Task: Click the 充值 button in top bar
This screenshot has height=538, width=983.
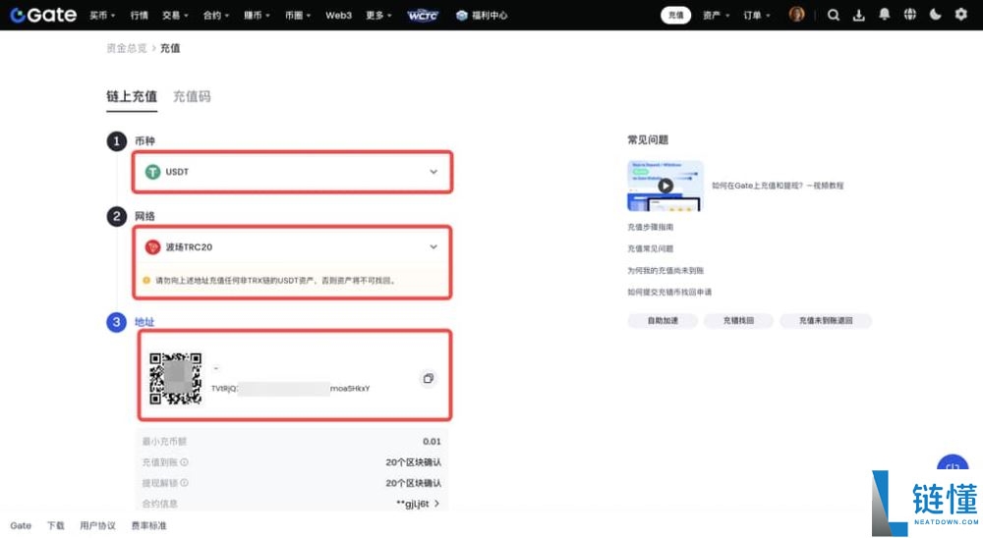Action: 676,15
